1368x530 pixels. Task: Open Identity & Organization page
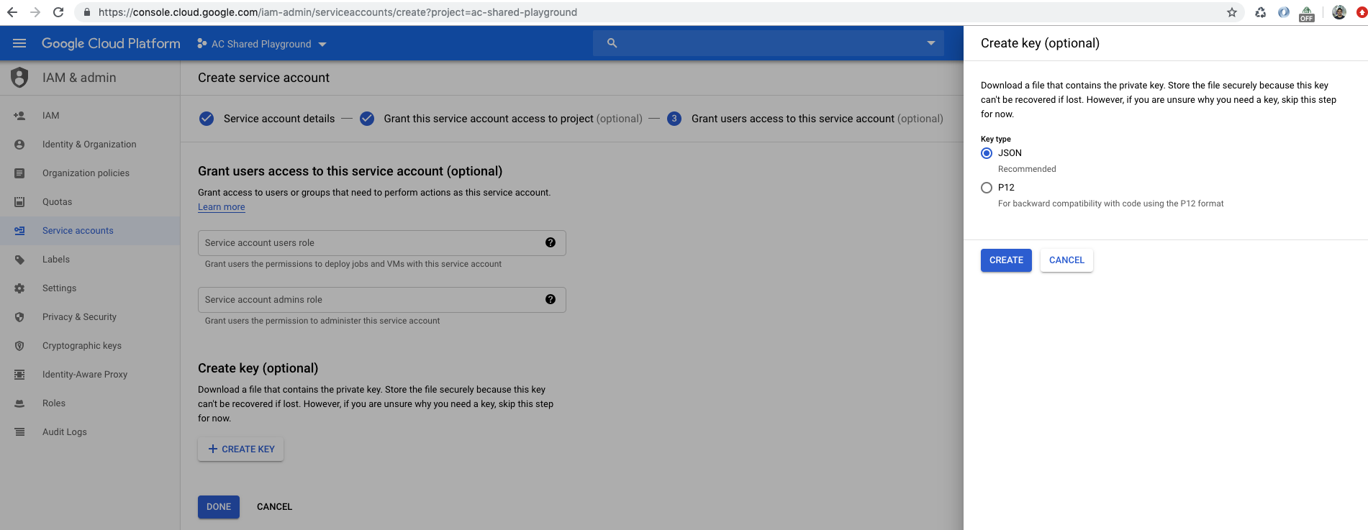pos(89,144)
